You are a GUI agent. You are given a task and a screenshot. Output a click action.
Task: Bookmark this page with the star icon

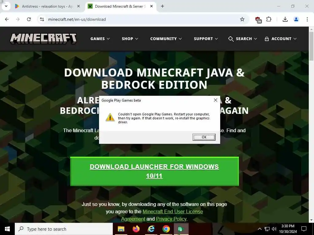click(242, 19)
